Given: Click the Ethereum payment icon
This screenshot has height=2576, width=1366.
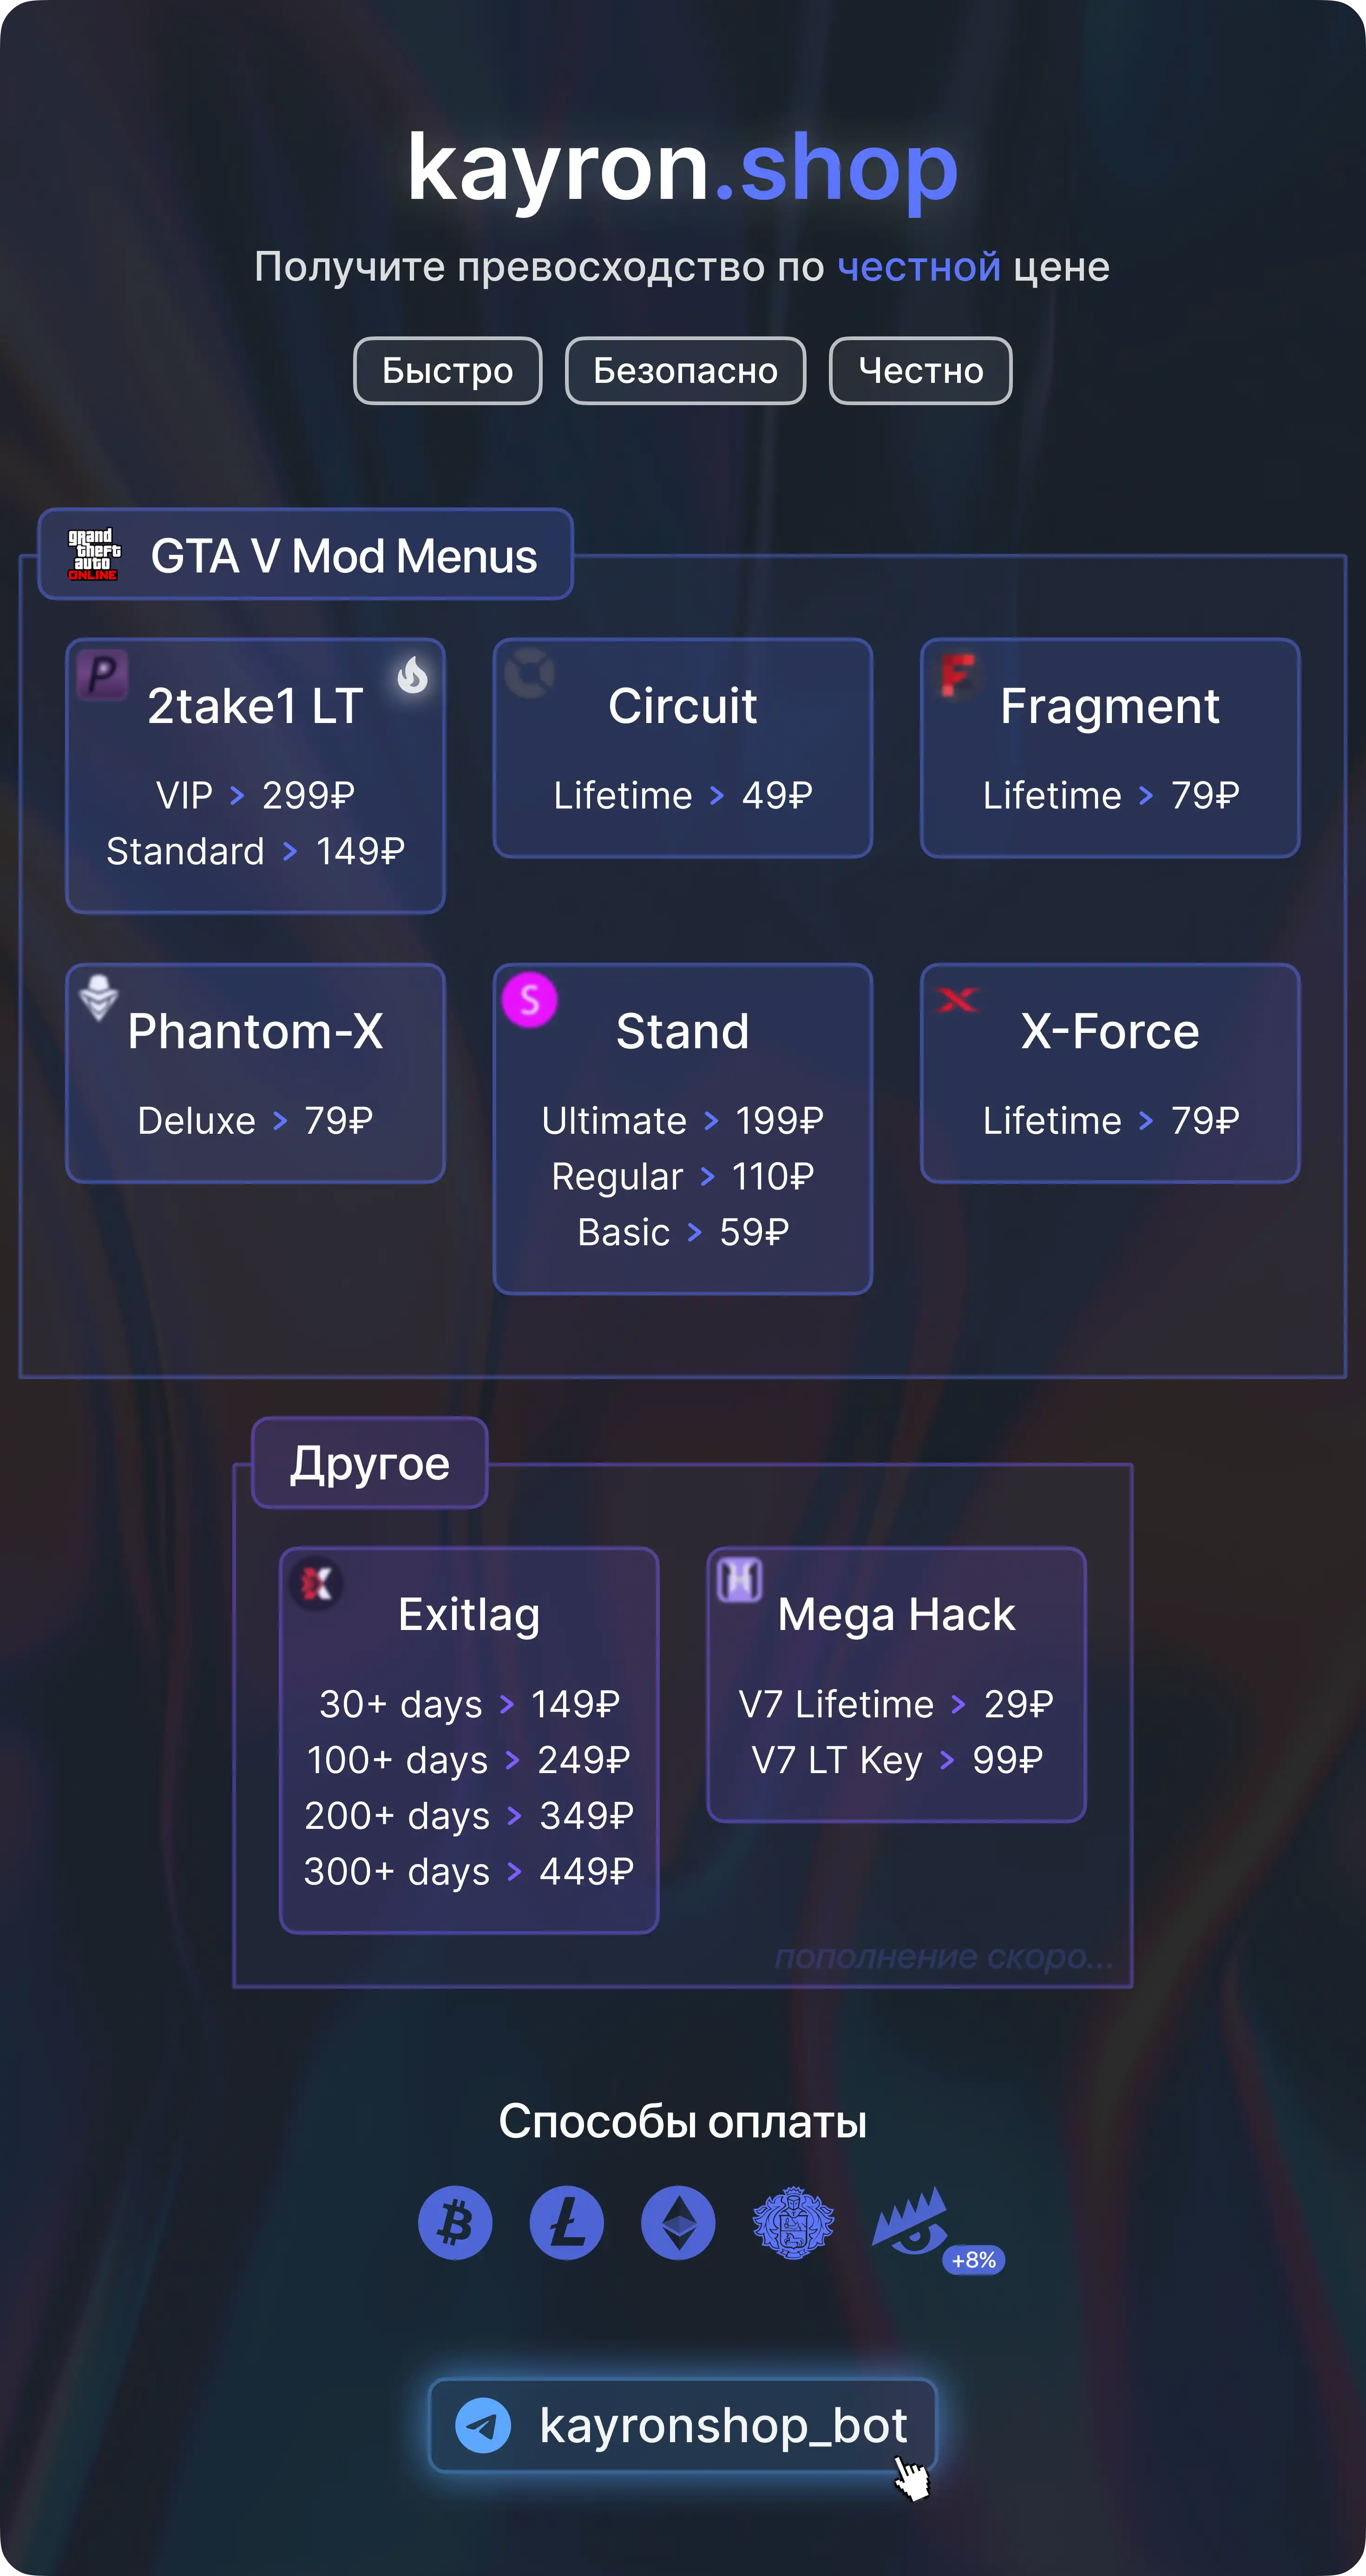Looking at the screenshot, I should [678, 2223].
